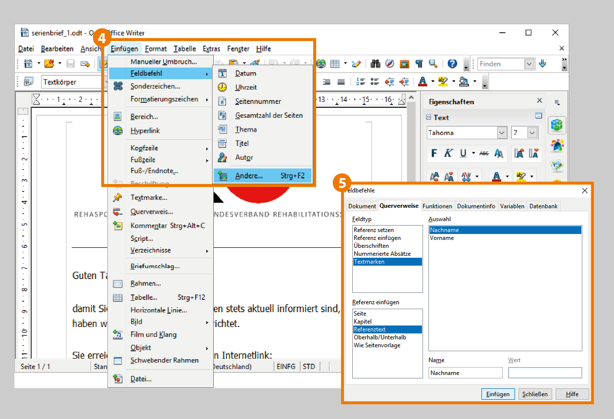The width and height of the screenshot is (614, 419).
Task: Open the Navigator compass icon
Action: (x=390, y=64)
